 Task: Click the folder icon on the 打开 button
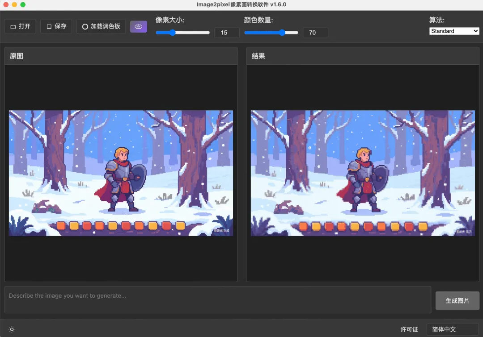coord(13,27)
